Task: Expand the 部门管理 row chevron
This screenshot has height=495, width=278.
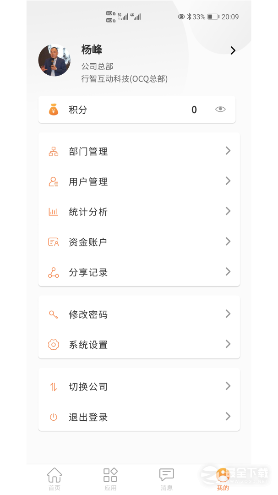Action: [228, 150]
